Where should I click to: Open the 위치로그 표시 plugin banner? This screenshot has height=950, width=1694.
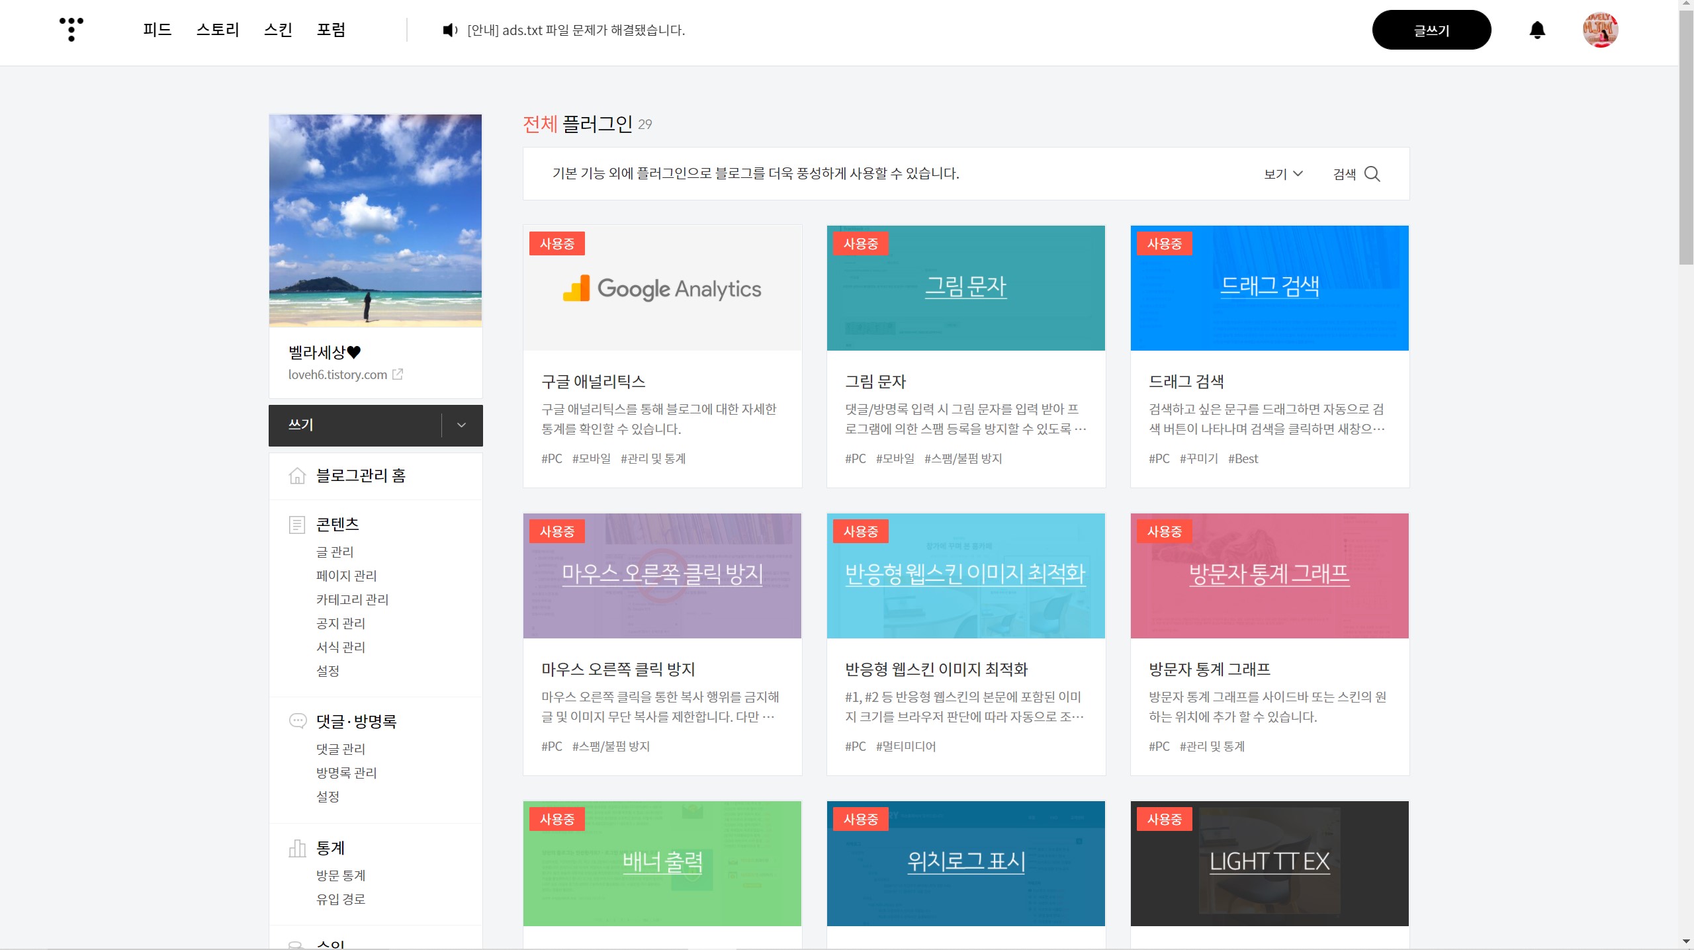click(965, 863)
